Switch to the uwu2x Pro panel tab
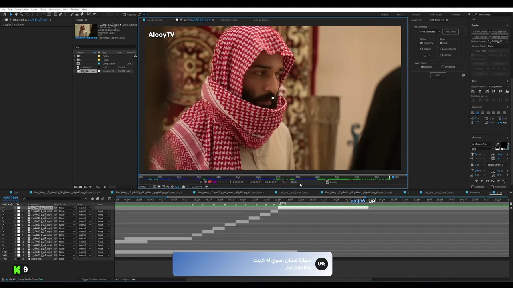Image resolution: width=513 pixels, height=288 pixels. tap(416, 20)
